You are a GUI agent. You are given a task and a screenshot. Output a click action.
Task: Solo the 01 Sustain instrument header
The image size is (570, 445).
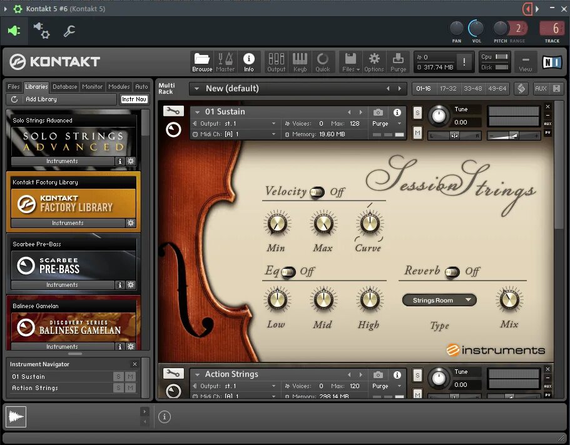coord(417,112)
